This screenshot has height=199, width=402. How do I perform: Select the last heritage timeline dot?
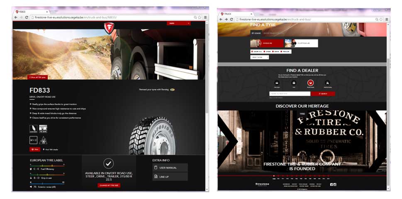pos(328,176)
